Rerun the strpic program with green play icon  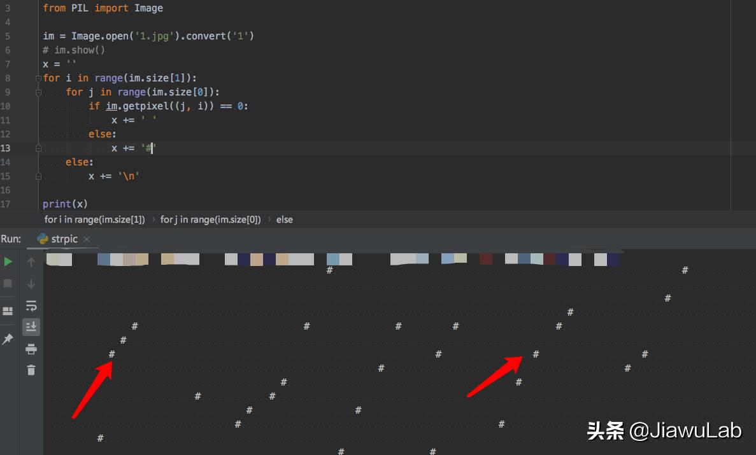tap(8, 261)
